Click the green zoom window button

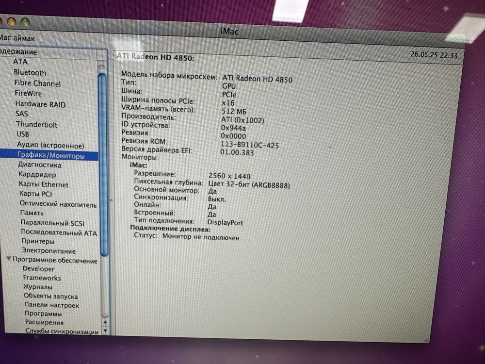25,22
